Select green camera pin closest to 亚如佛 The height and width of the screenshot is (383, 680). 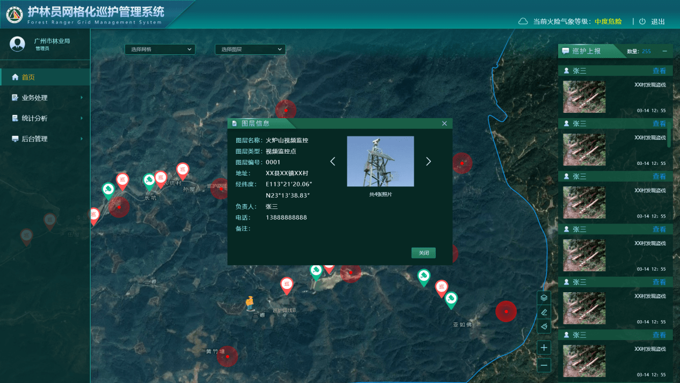[x=451, y=300]
